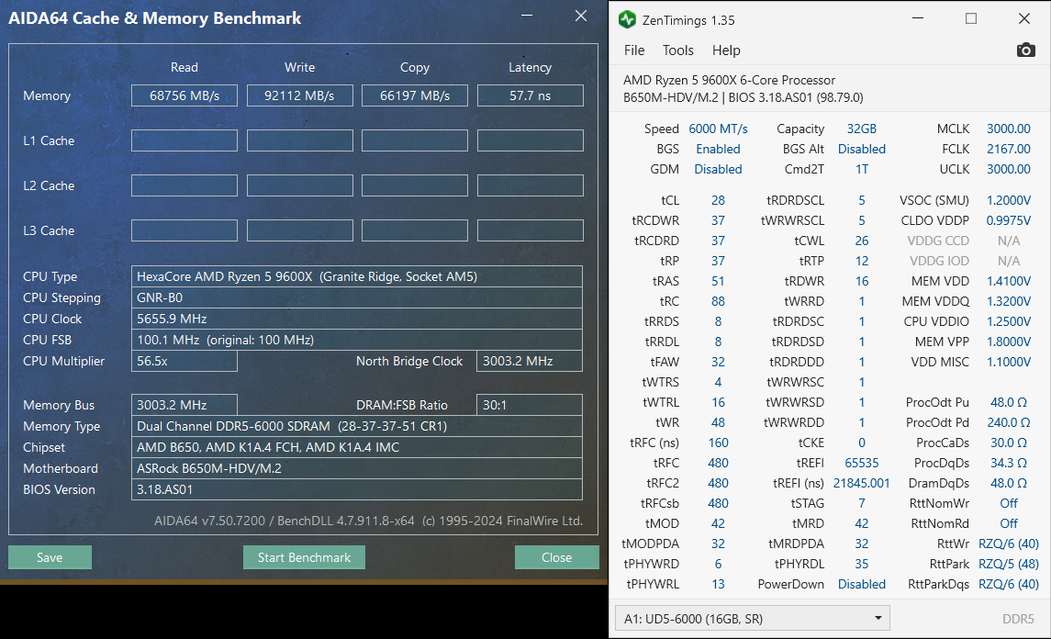Image resolution: width=1051 pixels, height=639 pixels.
Task: Click the CPU Type field HexaCore AMD Ryzen
Action: (356, 276)
